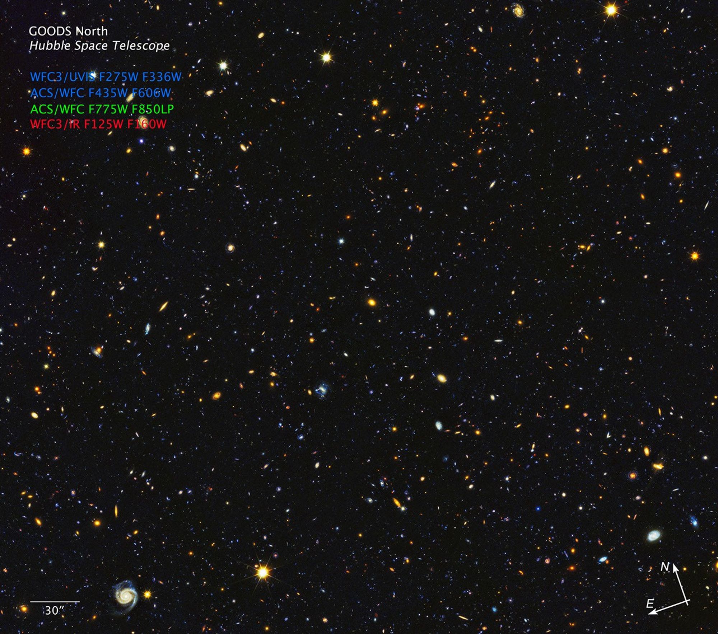Click the orange star beside large spiral galaxy
The height and width of the screenshot is (634, 718).
click(147, 595)
